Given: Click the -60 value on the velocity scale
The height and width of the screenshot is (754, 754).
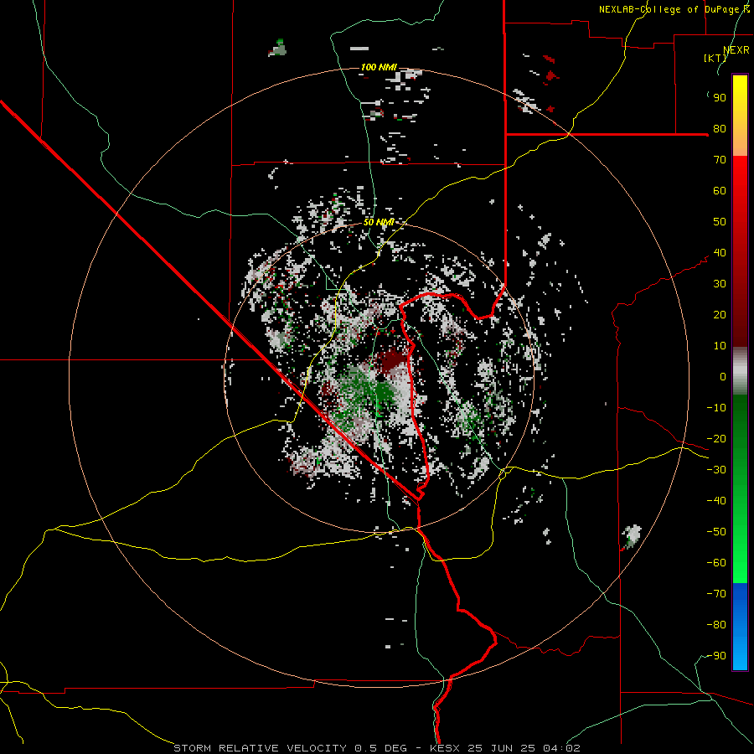Looking at the screenshot, I should point(716,563).
